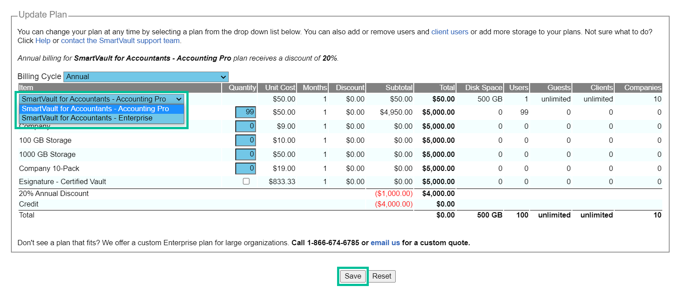Open the client users link

pos(450,32)
